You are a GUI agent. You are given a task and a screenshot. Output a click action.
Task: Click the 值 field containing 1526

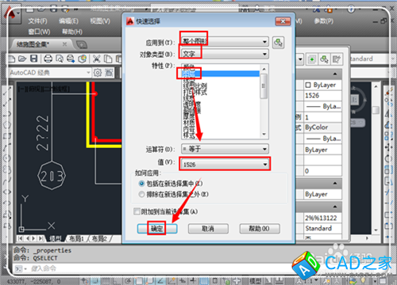(225, 165)
